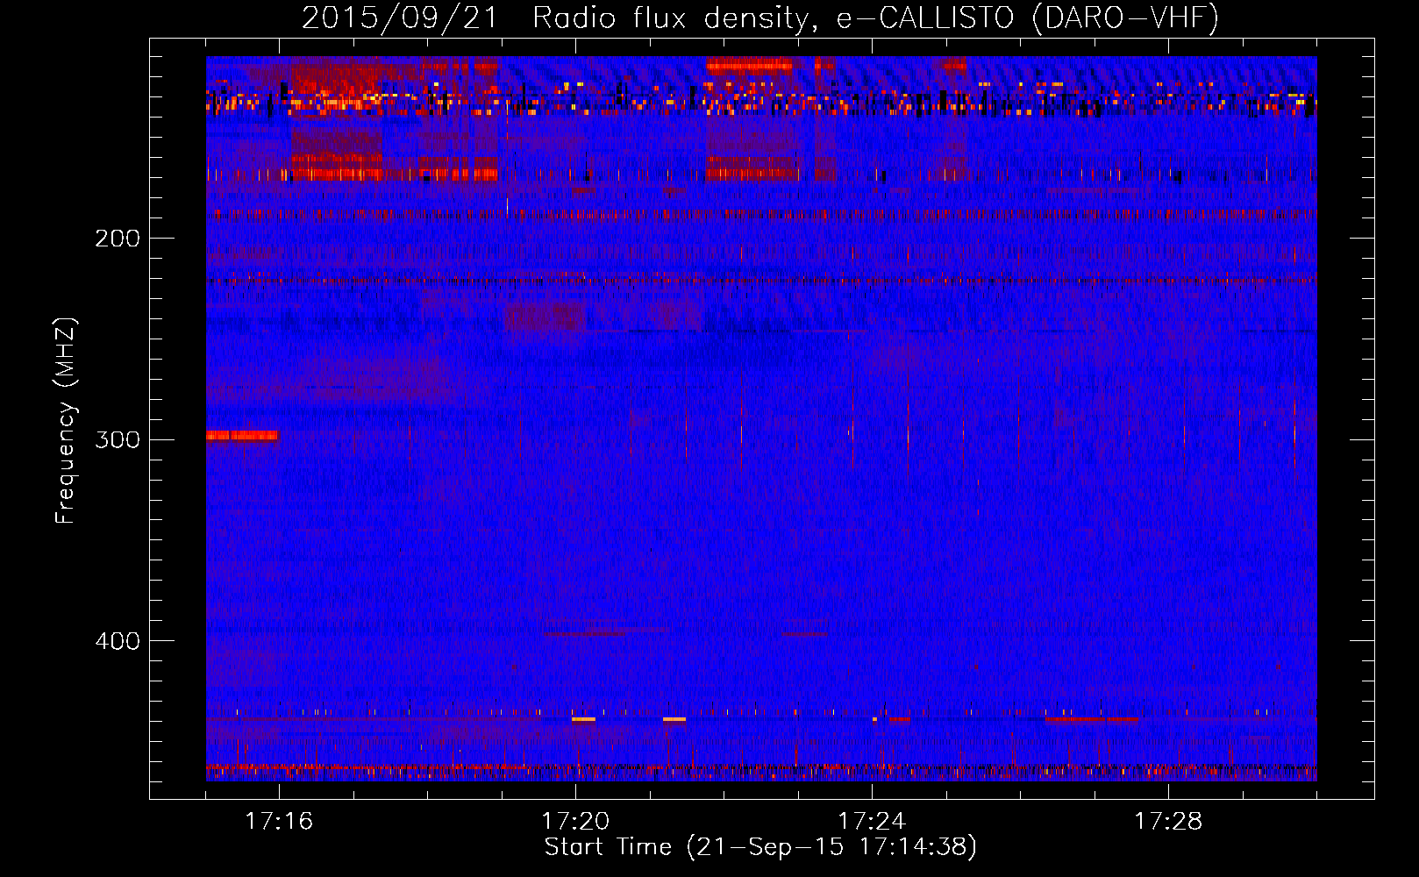This screenshot has height=877, width=1419.
Task: Click the Frequency (MHZ) axis label
Action: pos(66,421)
